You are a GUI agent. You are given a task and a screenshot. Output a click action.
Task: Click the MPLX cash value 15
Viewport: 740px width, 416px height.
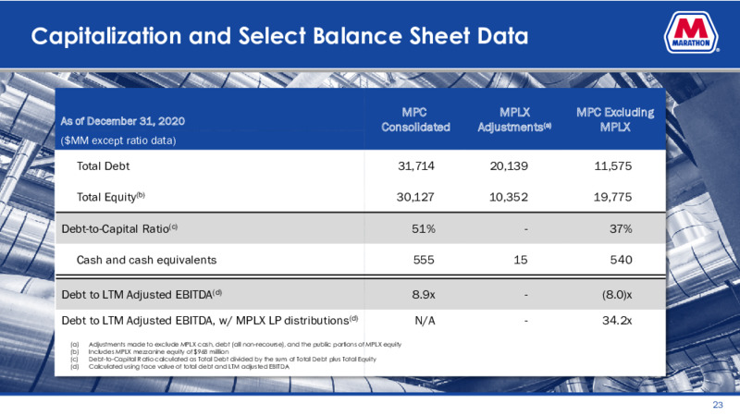pos(521,260)
